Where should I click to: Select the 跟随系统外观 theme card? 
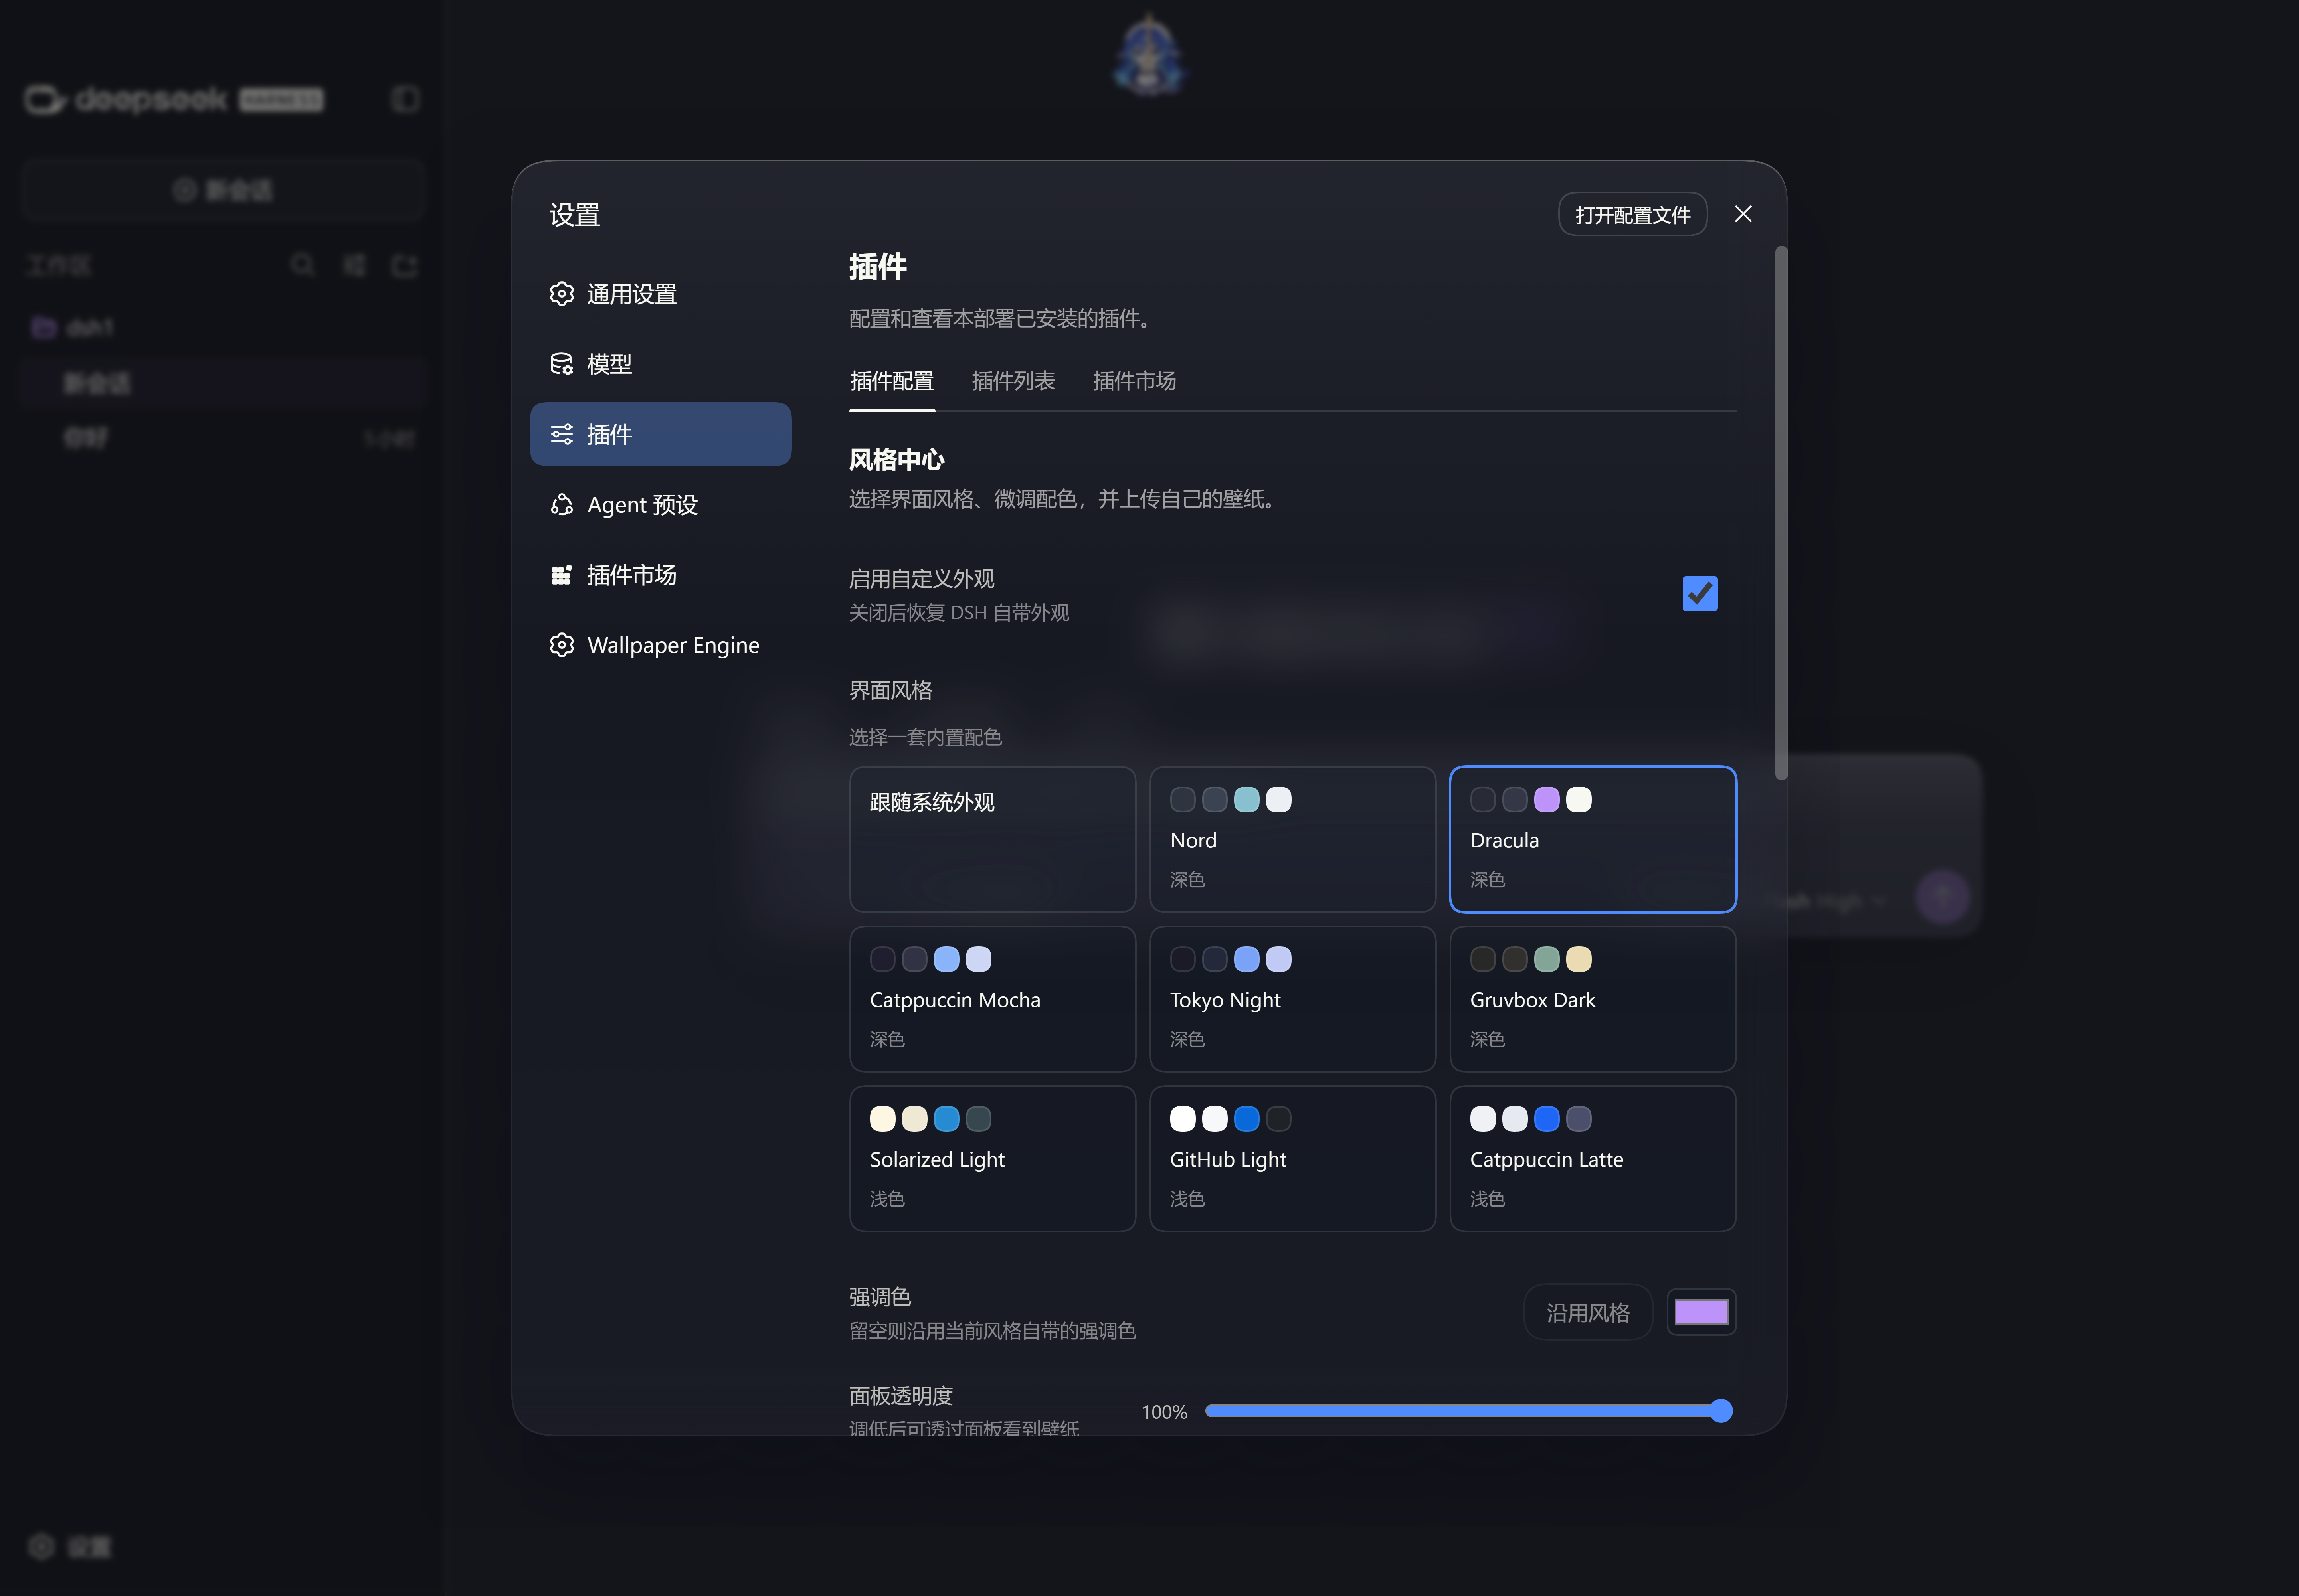[992, 839]
